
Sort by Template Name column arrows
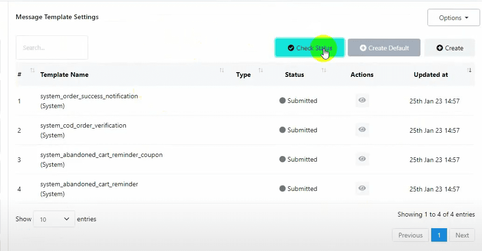[221, 70]
